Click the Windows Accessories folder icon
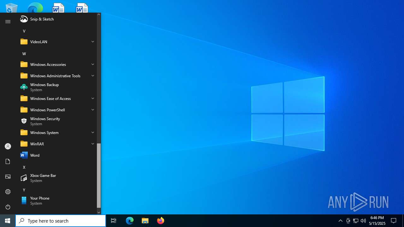 (24, 64)
